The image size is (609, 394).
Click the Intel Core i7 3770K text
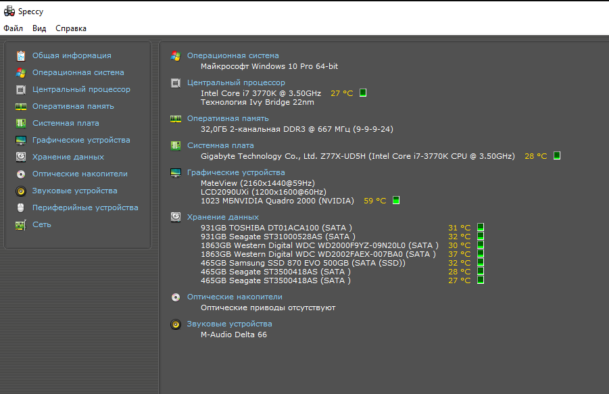[x=261, y=93]
